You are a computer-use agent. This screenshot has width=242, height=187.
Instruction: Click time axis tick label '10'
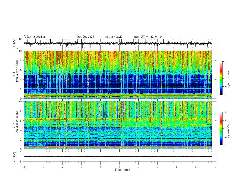tap(215, 167)
